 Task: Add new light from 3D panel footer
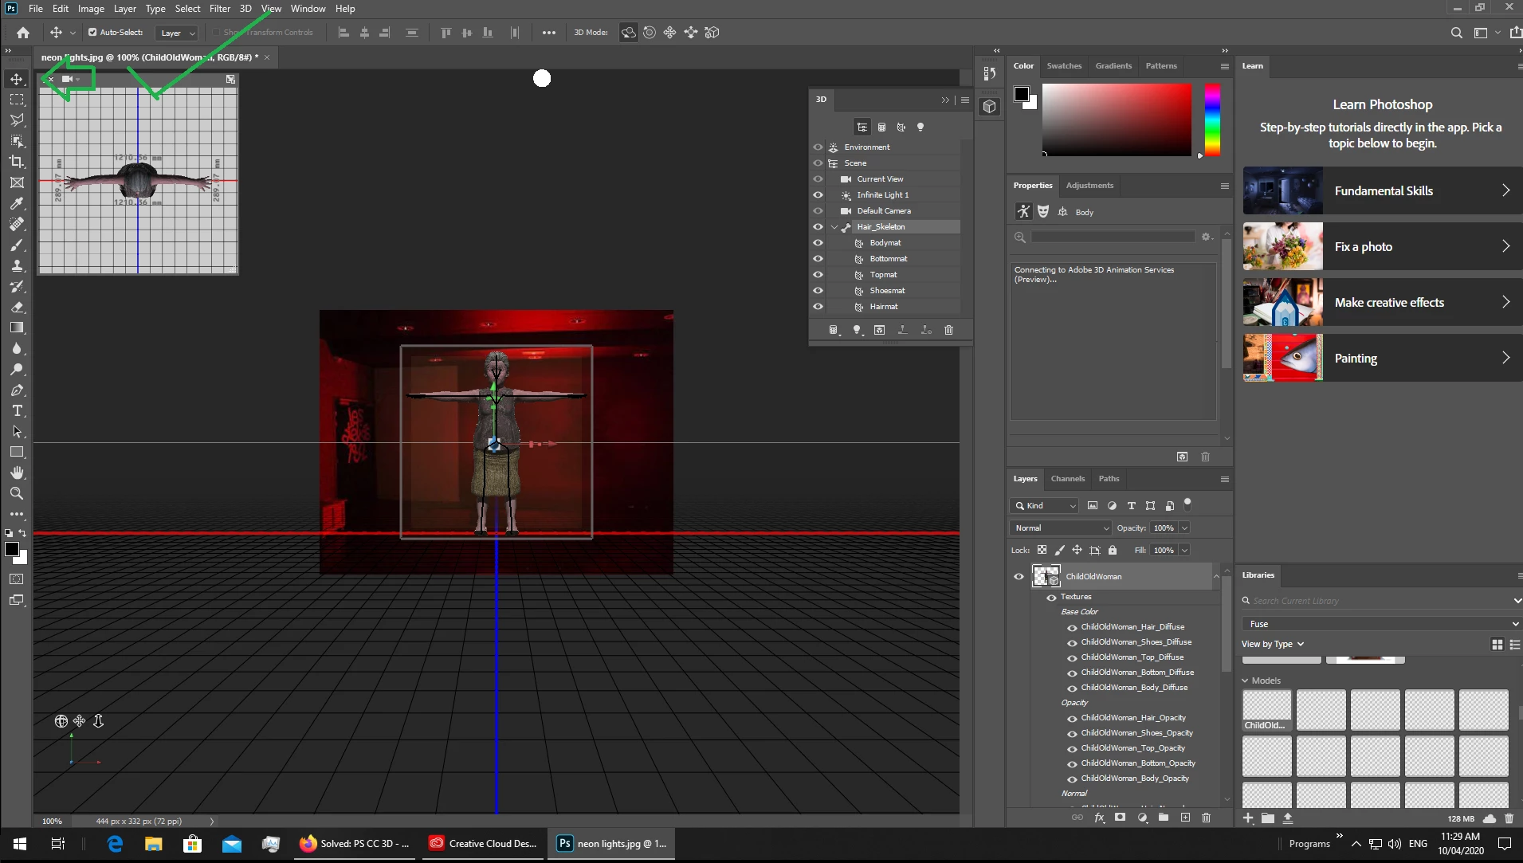click(857, 330)
